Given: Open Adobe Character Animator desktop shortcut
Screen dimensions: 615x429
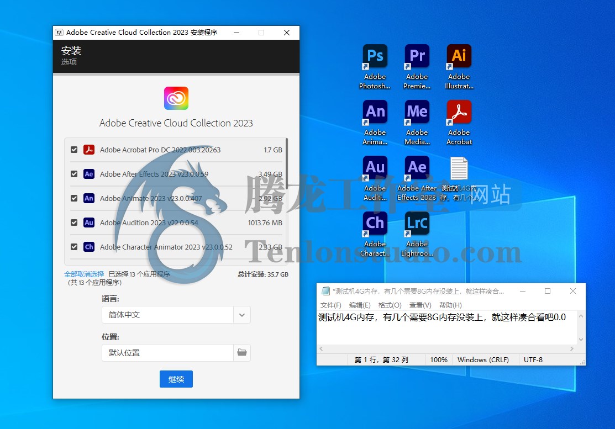Looking at the screenshot, I should pos(375,234).
